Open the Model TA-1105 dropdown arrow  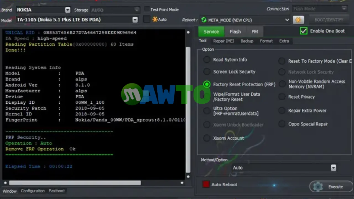135,20
